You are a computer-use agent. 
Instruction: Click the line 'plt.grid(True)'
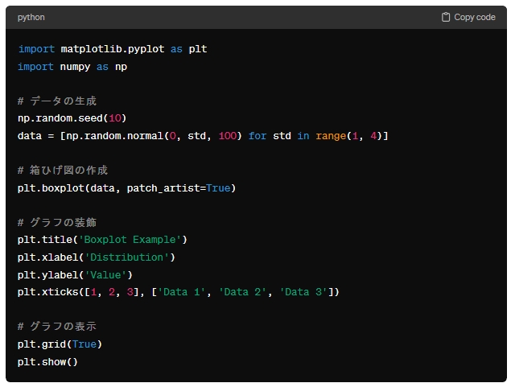(x=60, y=344)
